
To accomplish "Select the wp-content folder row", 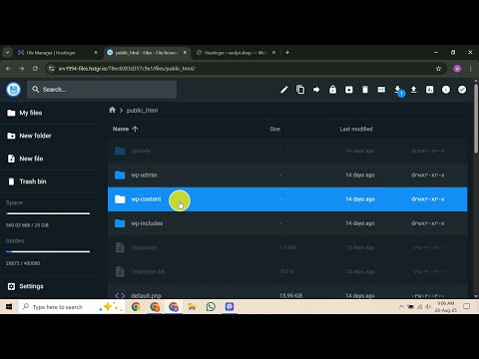I will coord(287,199).
